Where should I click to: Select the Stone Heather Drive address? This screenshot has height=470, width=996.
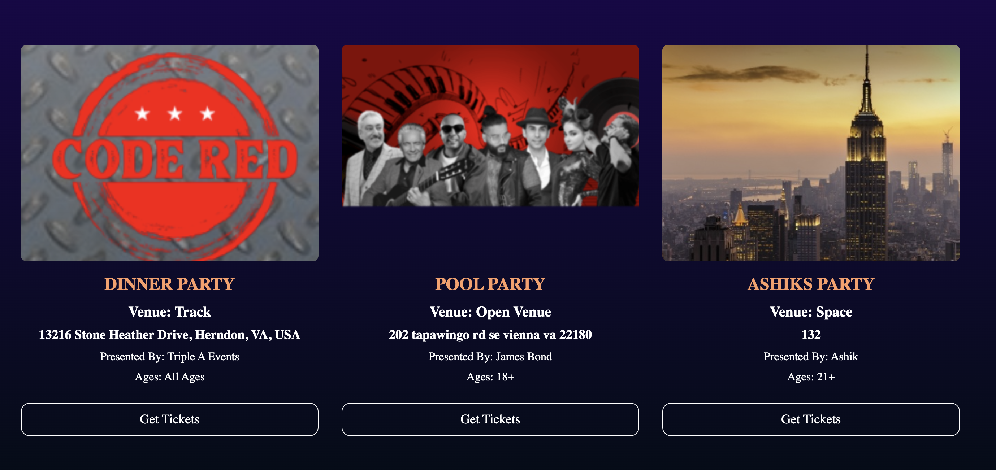[x=169, y=335]
